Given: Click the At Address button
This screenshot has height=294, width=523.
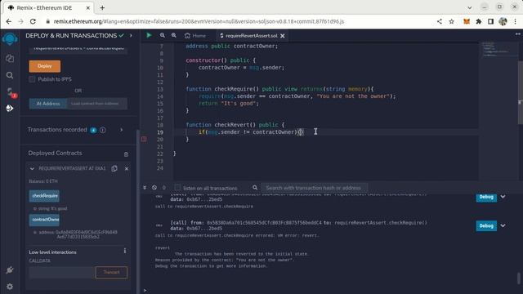Looking at the screenshot, I should pos(48,104).
